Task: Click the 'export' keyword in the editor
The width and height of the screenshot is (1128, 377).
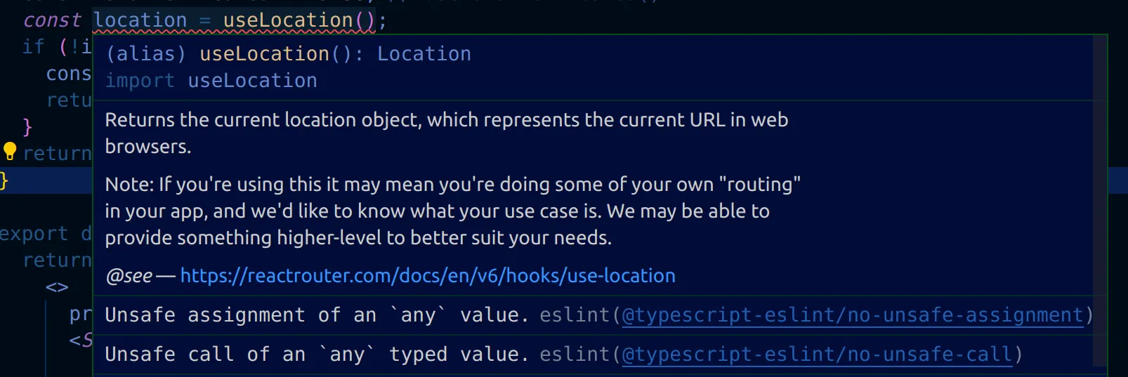Action: [x=34, y=234]
